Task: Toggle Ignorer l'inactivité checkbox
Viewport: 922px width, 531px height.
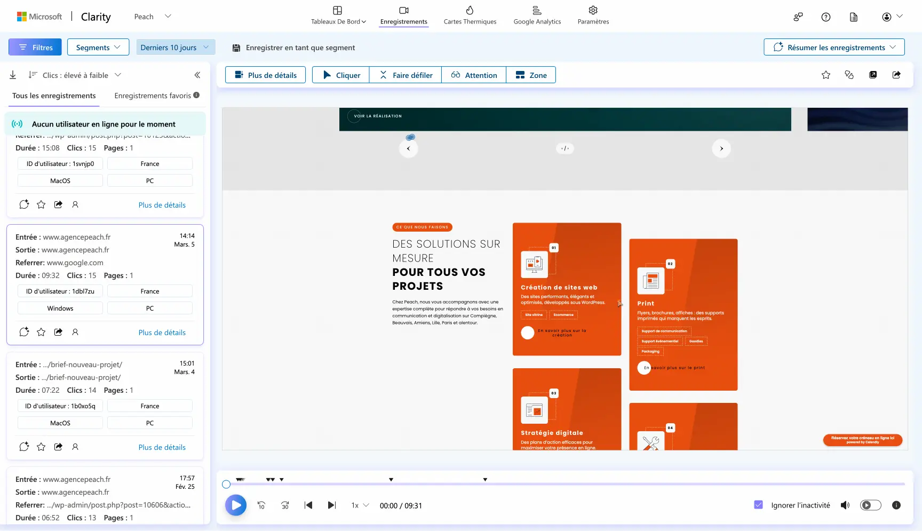Action: pos(758,505)
